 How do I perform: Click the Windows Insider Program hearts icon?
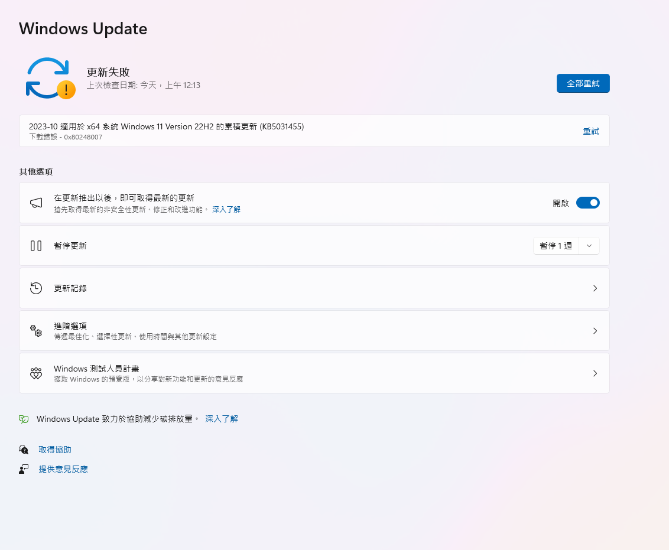point(36,373)
